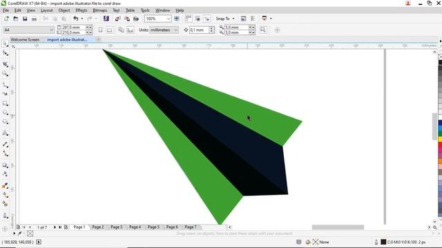This screenshot has width=442, height=248.
Task: Open the Bitmaps menu
Action: [99, 10]
